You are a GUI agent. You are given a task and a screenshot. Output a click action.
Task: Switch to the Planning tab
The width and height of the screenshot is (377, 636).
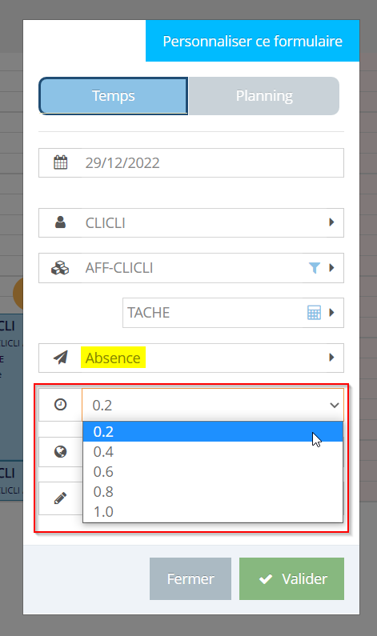click(264, 96)
